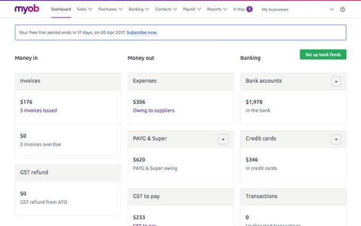The image size is (361, 226).
Task: Click the $176 invoices amount
Action: [26, 102]
